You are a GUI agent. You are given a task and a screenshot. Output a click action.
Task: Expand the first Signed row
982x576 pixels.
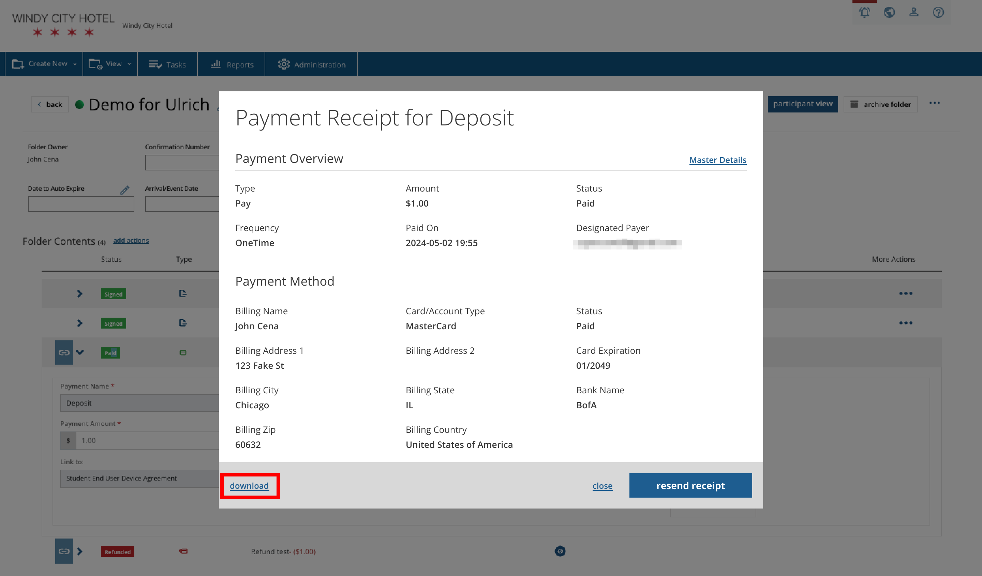(79, 293)
